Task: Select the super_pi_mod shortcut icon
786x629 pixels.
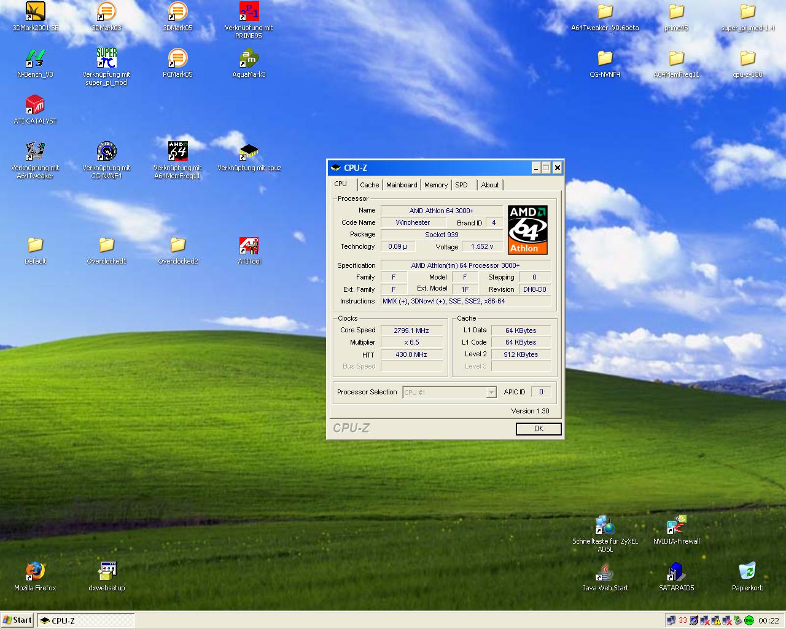Action: point(106,59)
